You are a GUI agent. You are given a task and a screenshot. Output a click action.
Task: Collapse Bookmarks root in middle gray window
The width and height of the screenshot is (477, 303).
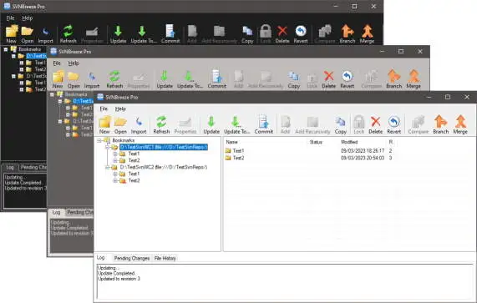coord(53,94)
